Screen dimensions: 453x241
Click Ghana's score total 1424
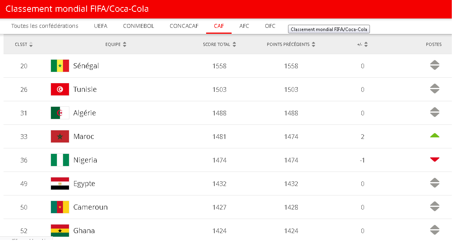click(x=219, y=230)
